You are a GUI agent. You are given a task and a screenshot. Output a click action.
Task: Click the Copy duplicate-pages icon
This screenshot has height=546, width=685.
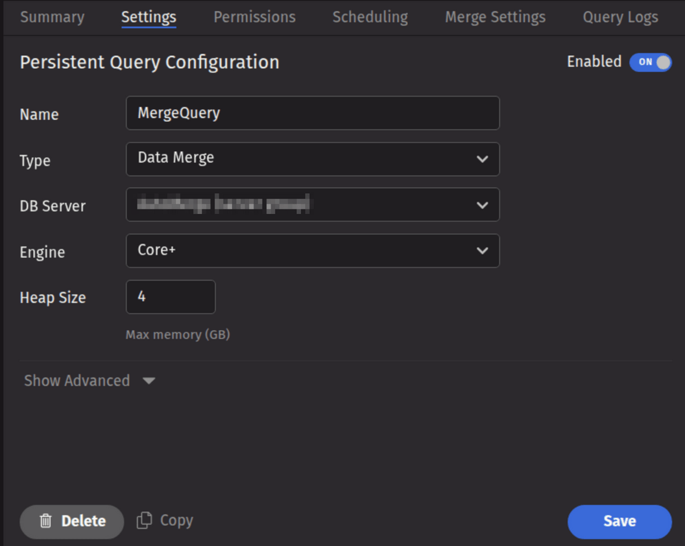coord(144,521)
